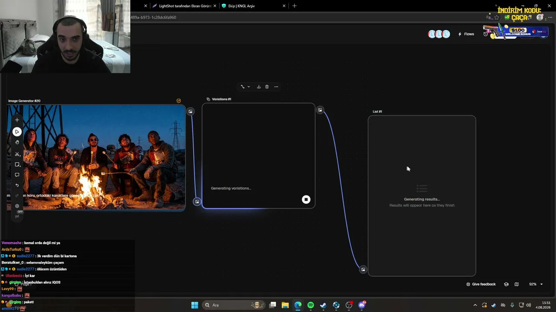Open canvas settings gear

point(17,206)
